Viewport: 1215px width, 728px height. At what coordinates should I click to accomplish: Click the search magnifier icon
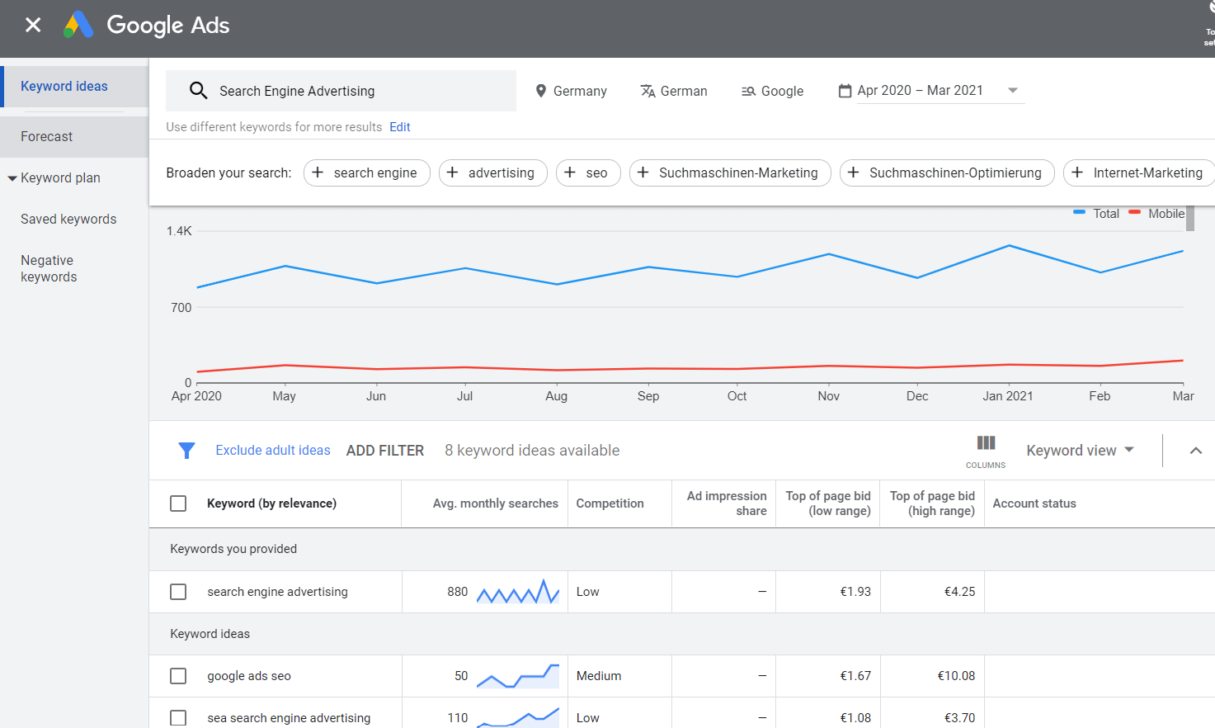198,90
